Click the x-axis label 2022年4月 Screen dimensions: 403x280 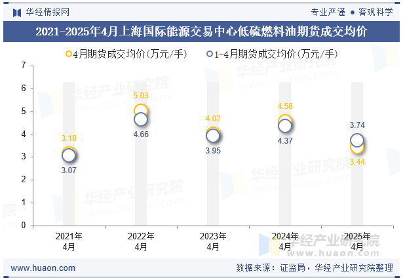141,241
